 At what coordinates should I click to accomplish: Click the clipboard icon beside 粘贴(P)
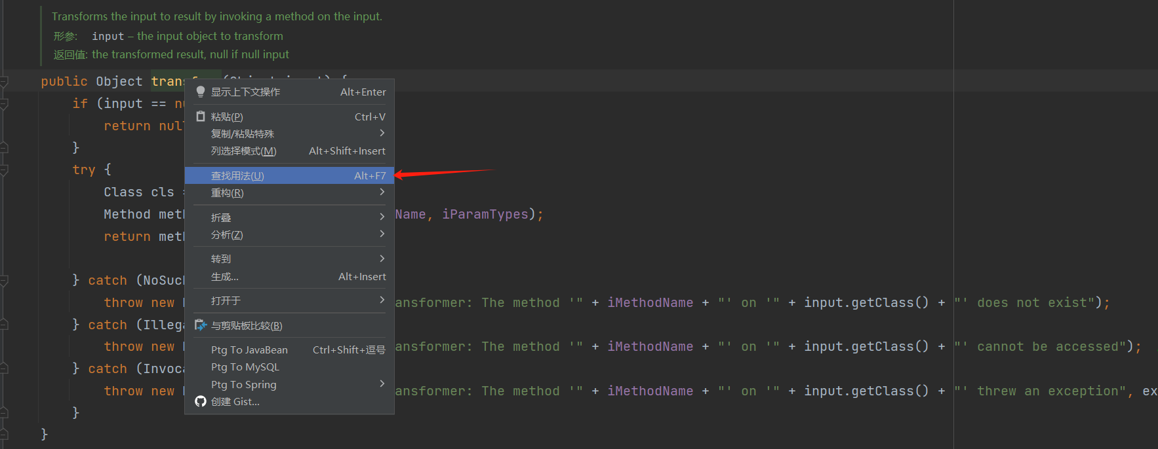pyautogui.click(x=201, y=117)
